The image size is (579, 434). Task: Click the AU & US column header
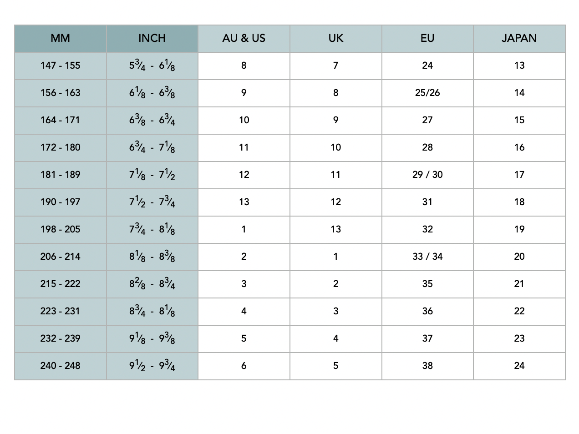click(x=244, y=38)
